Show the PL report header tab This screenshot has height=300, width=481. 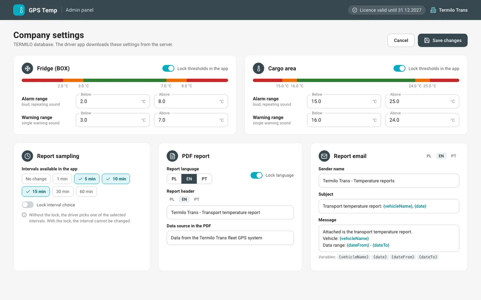coord(172,199)
